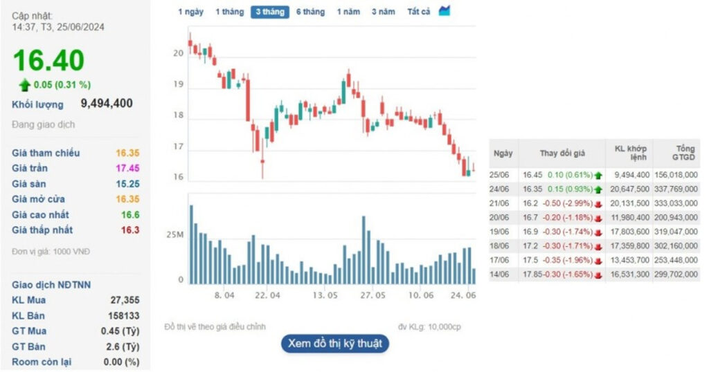Click the red down arrow in 20/06 row

[x=597, y=217]
